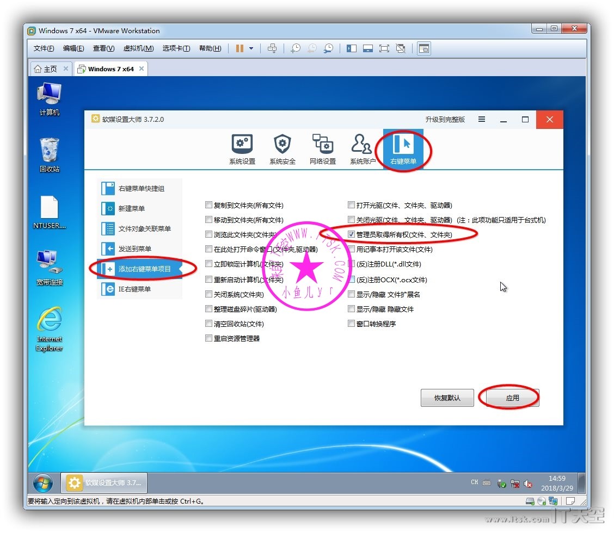Click the hamburger menu icon in 软媒设置大师
Image resolution: width=614 pixels, height=533 pixels.
(x=482, y=120)
